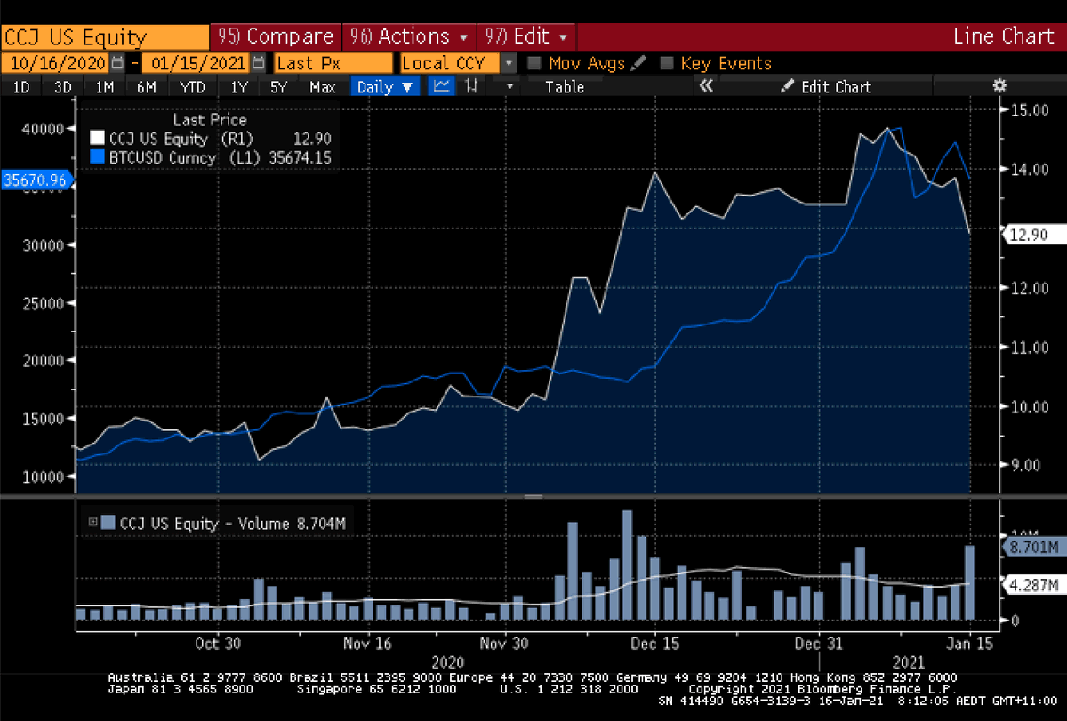Select the 3D time range

(62, 86)
